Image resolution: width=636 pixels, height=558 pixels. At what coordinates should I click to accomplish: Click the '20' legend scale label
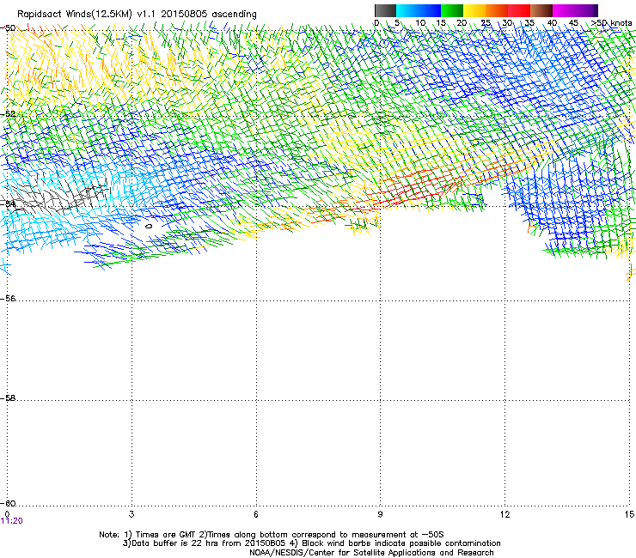click(462, 23)
